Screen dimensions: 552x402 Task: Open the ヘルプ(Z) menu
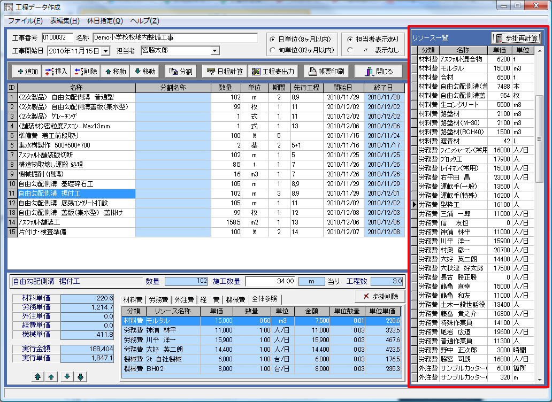tap(145, 21)
